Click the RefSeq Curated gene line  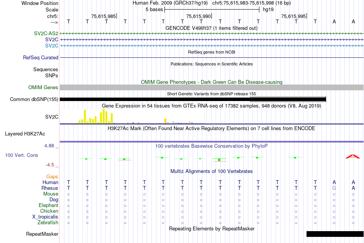pos(212,57)
